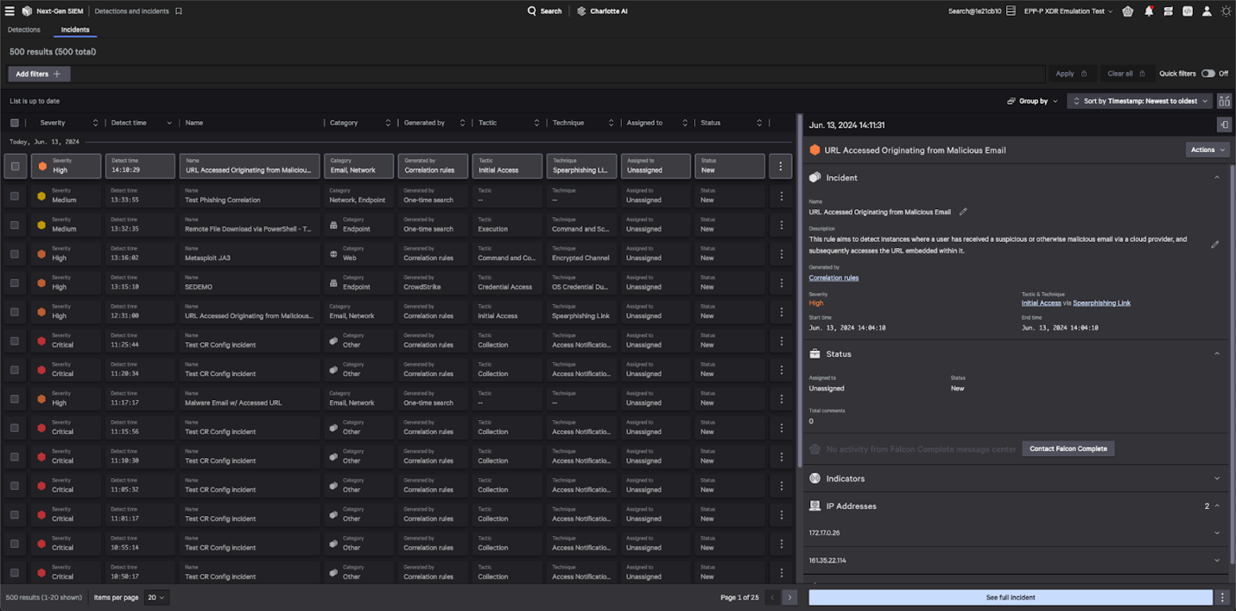The width and height of the screenshot is (1236, 611).
Task: Open the Correlation rules link
Action: point(834,278)
